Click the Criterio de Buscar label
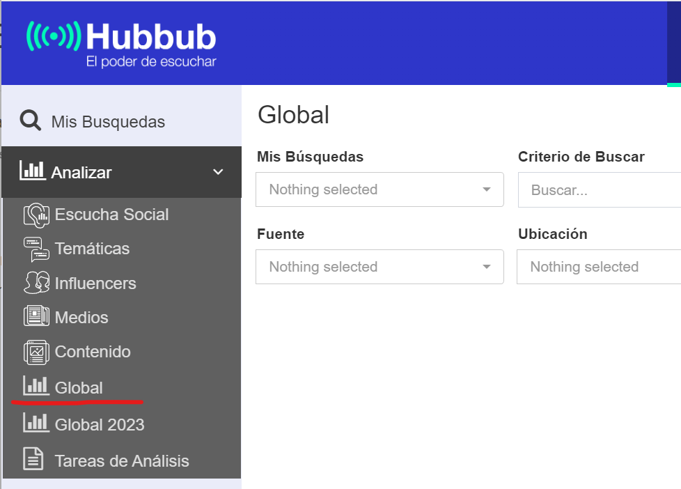The height and width of the screenshot is (489, 681). 581,157
